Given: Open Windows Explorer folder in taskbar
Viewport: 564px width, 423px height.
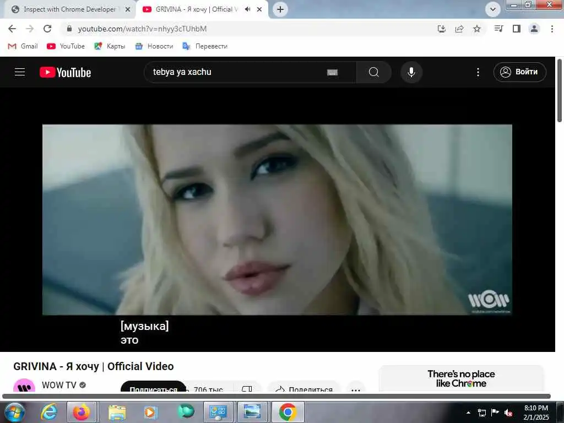Looking at the screenshot, I should pos(117,412).
